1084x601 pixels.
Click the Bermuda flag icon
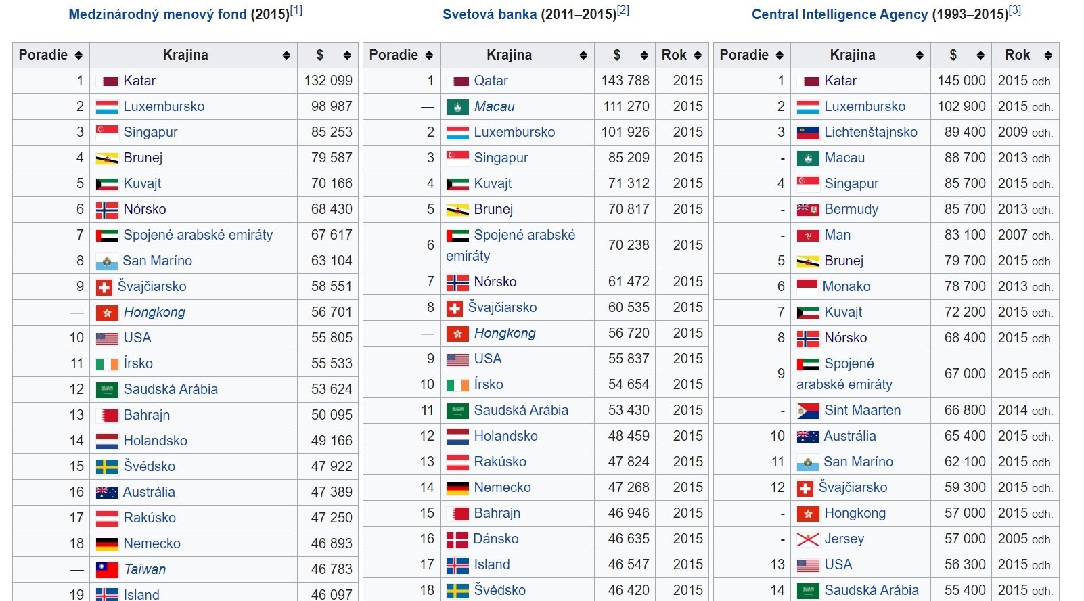[x=808, y=210]
